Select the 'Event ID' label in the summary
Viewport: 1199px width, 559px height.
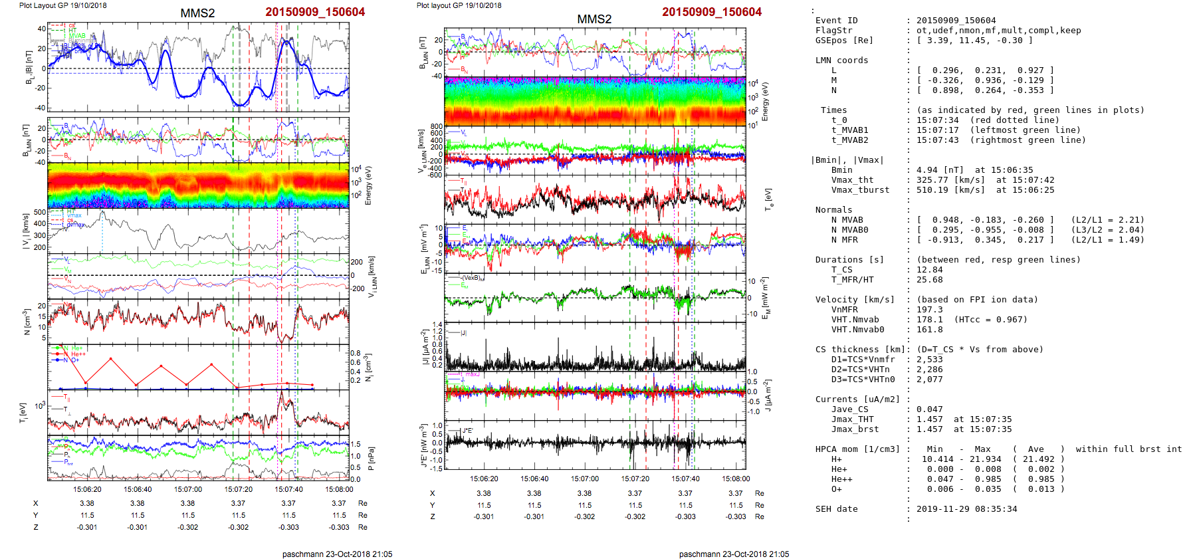pos(837,21)
